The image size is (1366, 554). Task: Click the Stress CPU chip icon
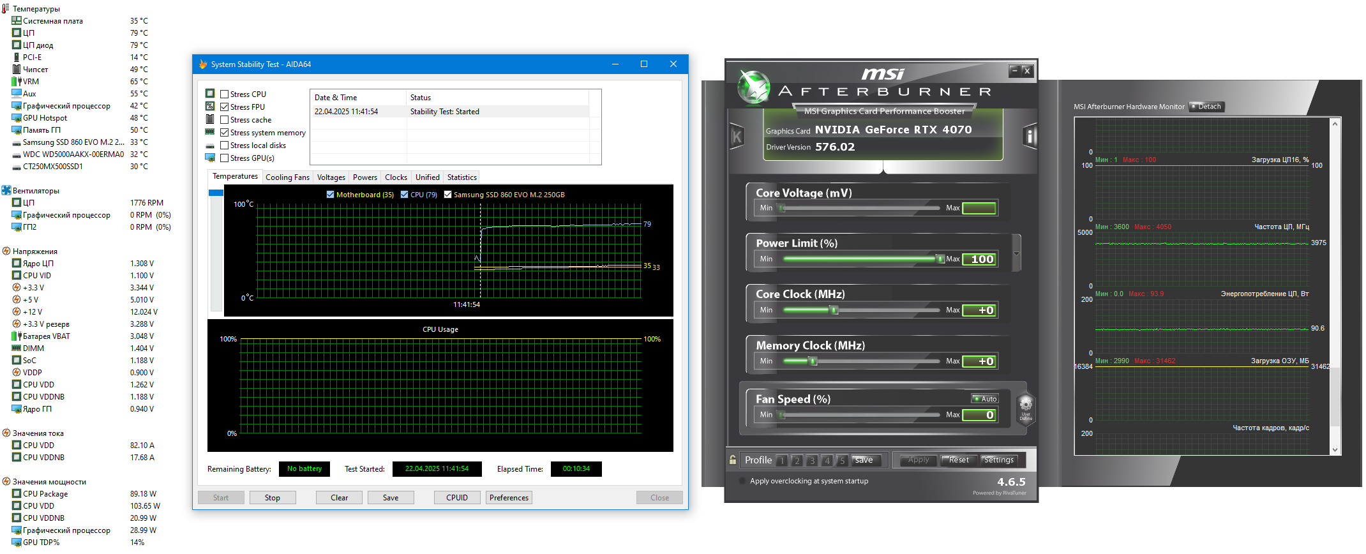tap(210, 94)
